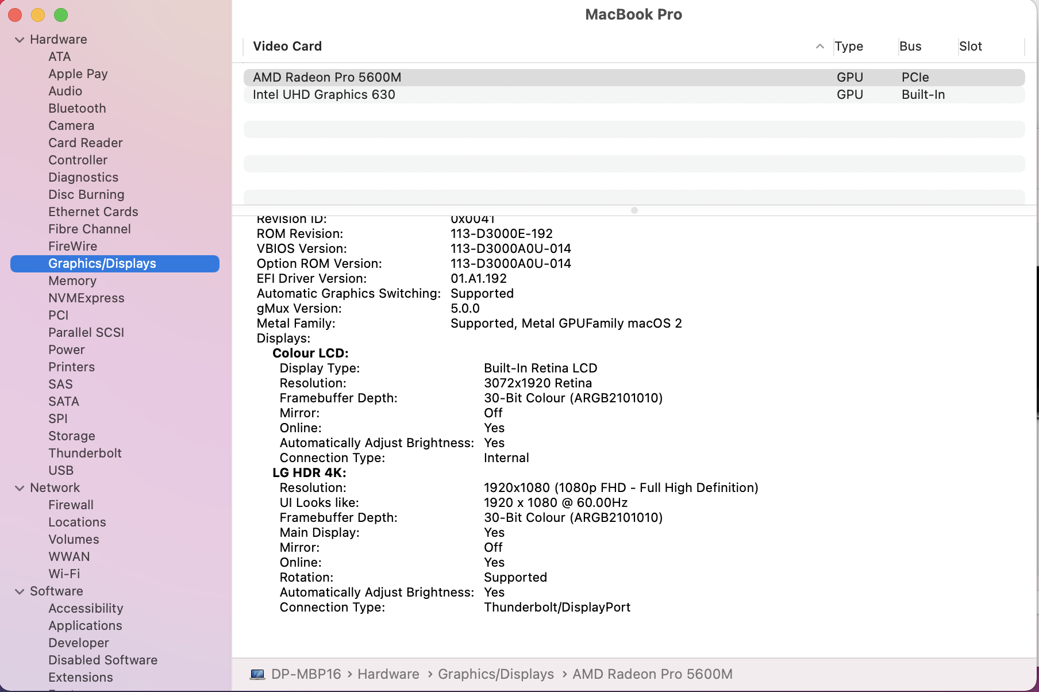The width and height of the screenshot is (1039, 692).
Task: Select Controller in the sidebar
Action: (x=78, y=160)
